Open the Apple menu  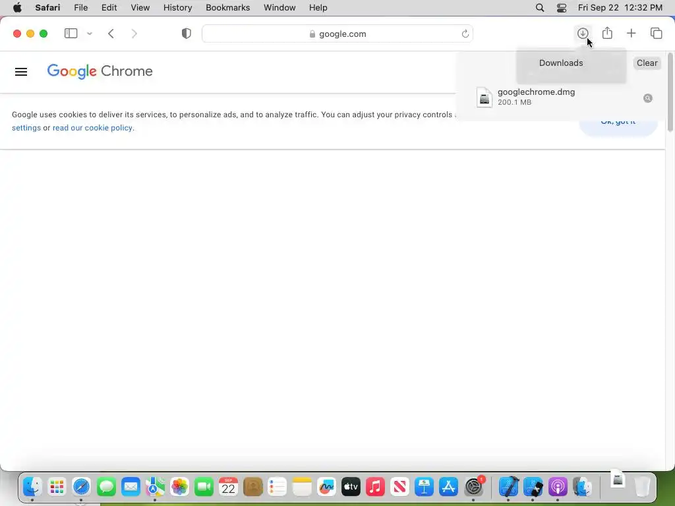click(17, 8)
